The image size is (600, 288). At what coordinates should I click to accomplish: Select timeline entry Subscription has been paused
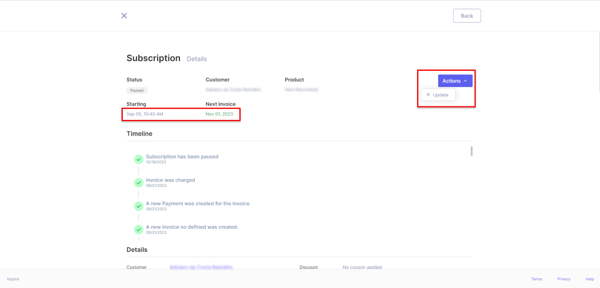182,156
